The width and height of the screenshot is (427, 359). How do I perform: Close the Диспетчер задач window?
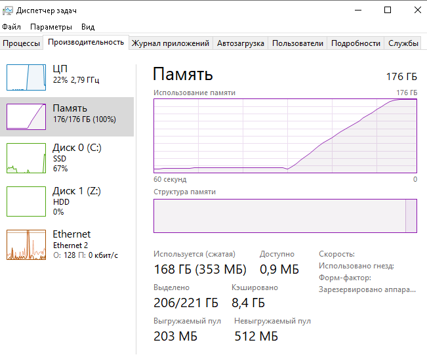417,10
